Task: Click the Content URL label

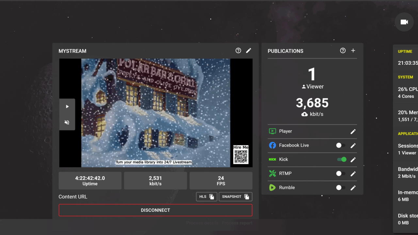Action: pyautogui.click(x=73, y=197)
